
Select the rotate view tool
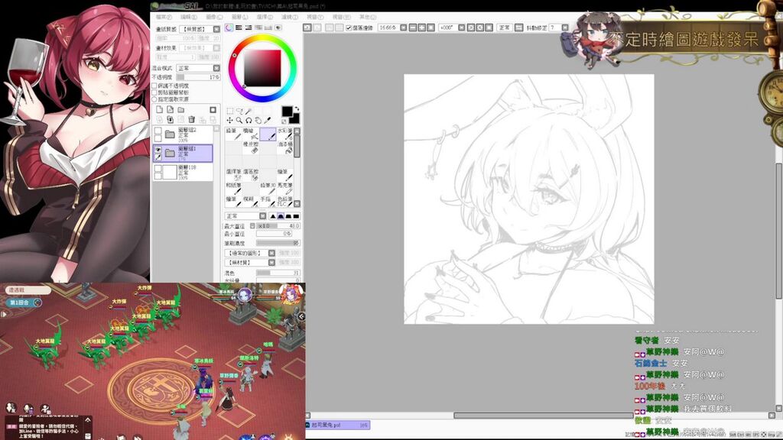click(x=249, y=120)
